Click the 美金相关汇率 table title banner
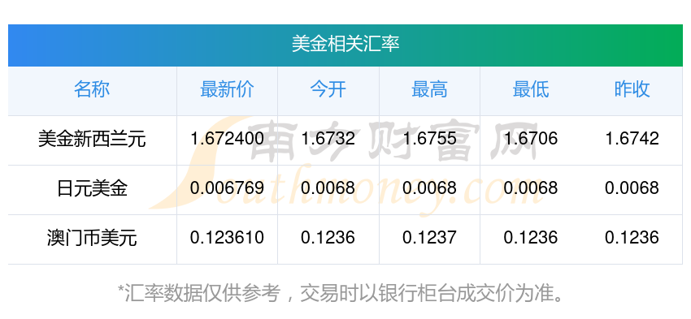The width and height of the screenshot is (691, 319). [x=345, y=45]
